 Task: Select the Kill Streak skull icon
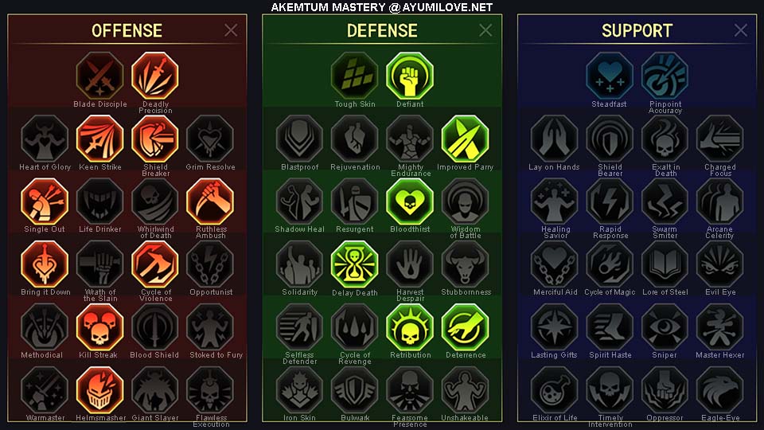click(100, 327)
